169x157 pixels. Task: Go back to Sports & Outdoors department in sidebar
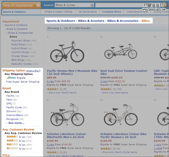[x=16, y=25]
